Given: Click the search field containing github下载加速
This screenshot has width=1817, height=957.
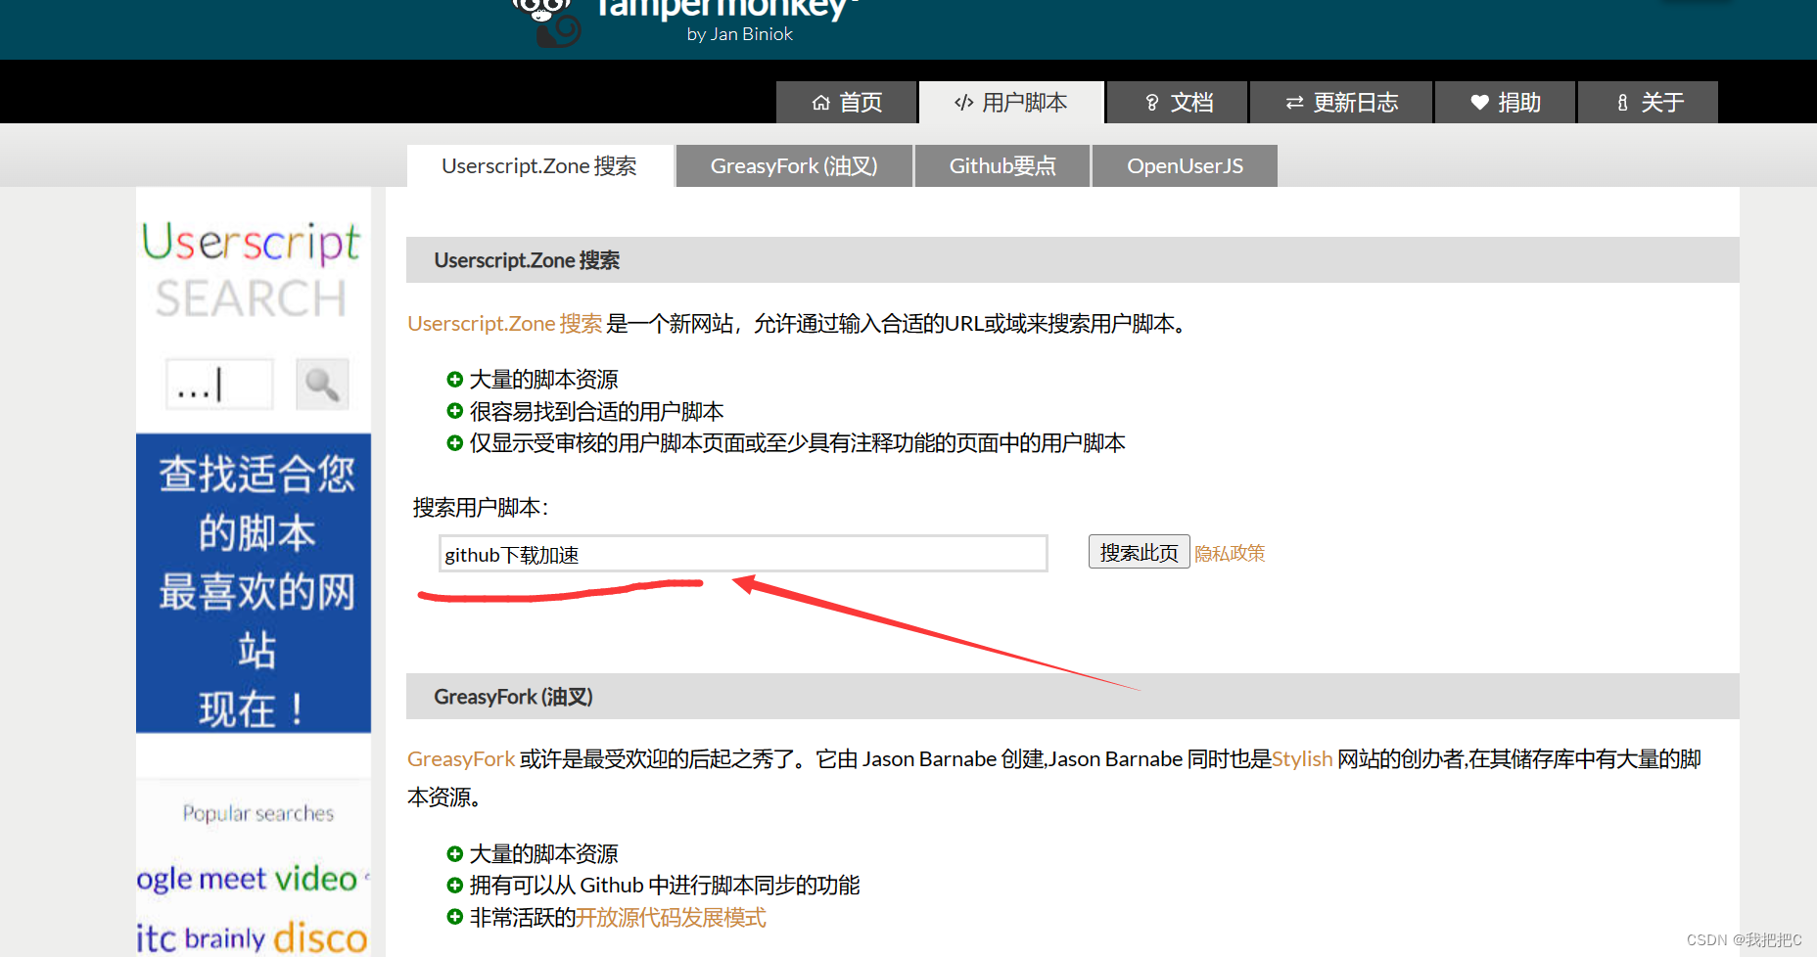Looking at the screenshot, I should coord(743,554).
